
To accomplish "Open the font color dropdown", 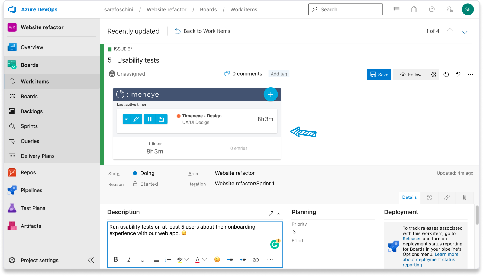I will tap(205, 259).
